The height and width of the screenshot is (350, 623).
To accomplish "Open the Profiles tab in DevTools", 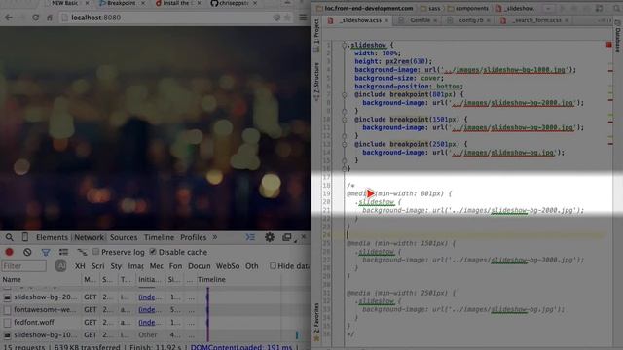I will point(193,237).
